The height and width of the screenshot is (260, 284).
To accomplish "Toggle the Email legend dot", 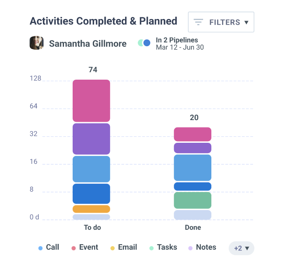I will [x=112, y=248].
